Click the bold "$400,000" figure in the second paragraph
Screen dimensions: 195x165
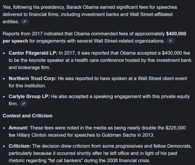click(176, 34)
